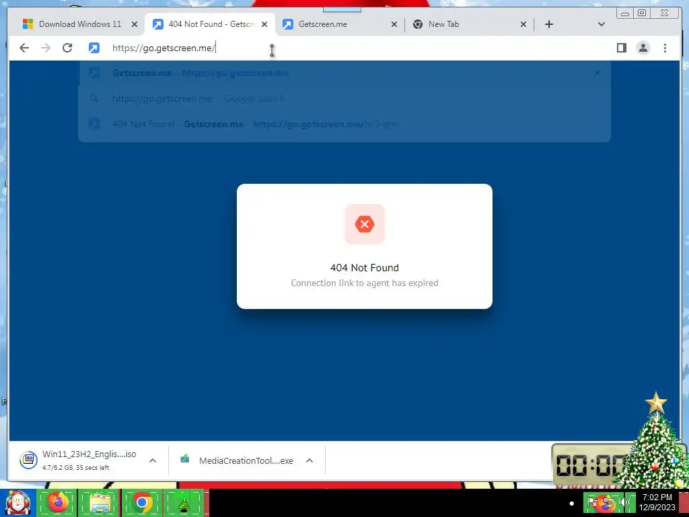Click the red error hexagon icon
This screenshot has width=689, height=517.
point(365,224)
